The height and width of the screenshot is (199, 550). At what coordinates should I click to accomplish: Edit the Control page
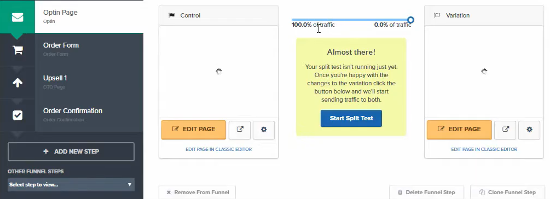(194, 130)
